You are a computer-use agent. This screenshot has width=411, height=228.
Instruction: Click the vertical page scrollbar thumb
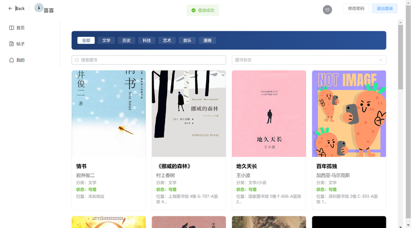[x=400, y=57]
